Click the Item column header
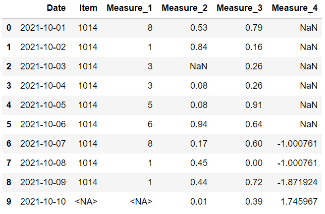 click(x=88, y=8)
